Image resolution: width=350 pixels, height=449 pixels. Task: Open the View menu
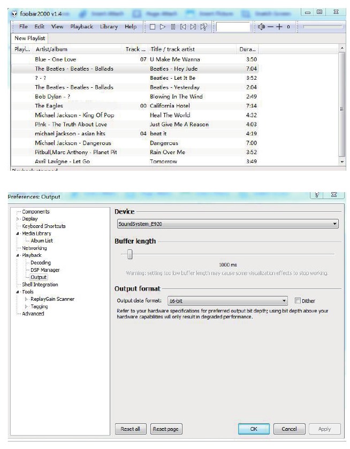point(57,27)
